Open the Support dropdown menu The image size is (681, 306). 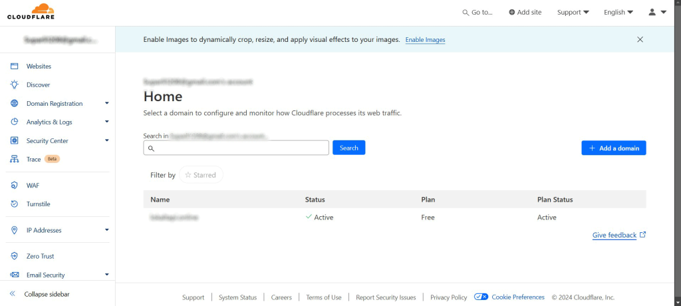(x=573, y=12)
